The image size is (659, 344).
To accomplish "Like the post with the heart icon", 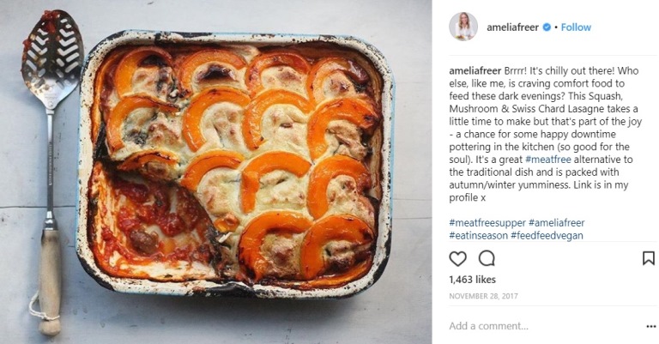I will (457, 258).
